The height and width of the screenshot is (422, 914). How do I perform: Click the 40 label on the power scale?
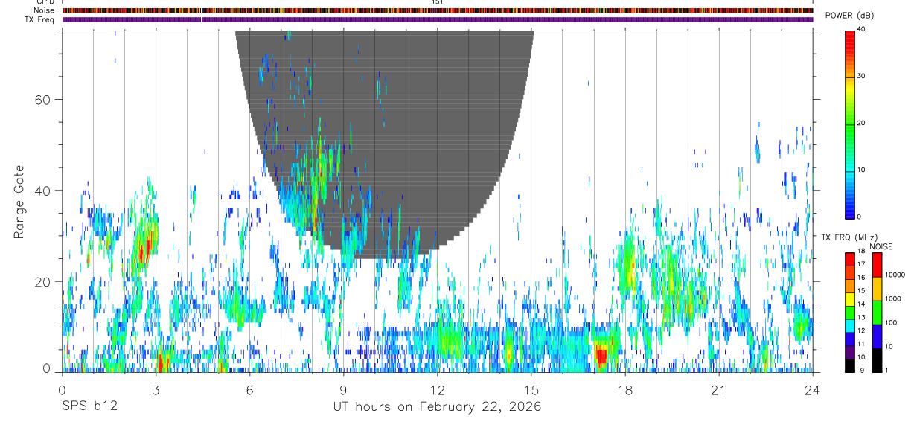coord(862,30)
